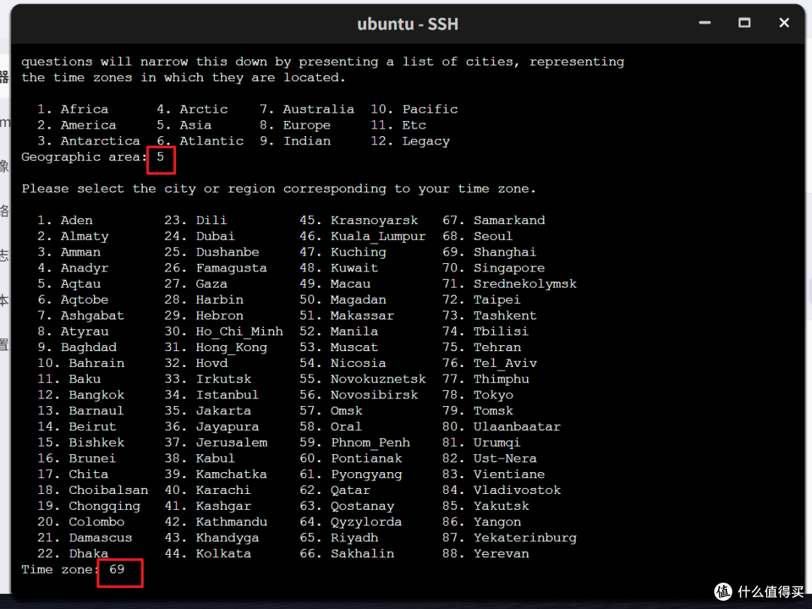Click '65. Riyadh' city entry
This screenshot has height=609, width=812.
pos(338,538)
